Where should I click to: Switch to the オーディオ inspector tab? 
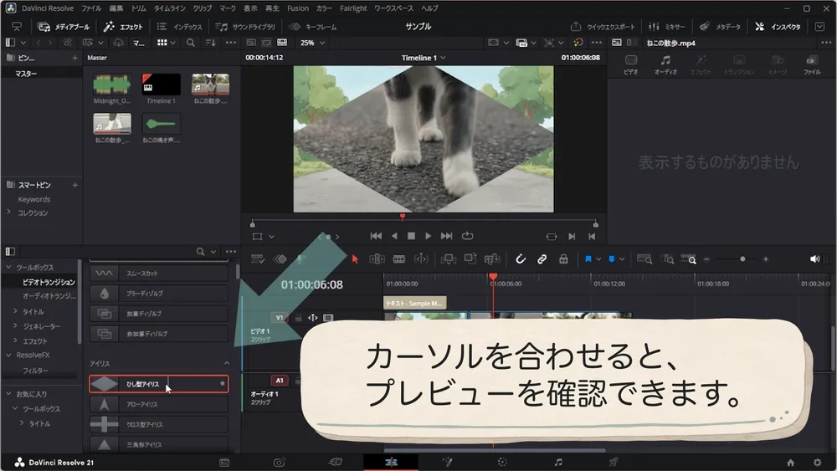point(665,64)
